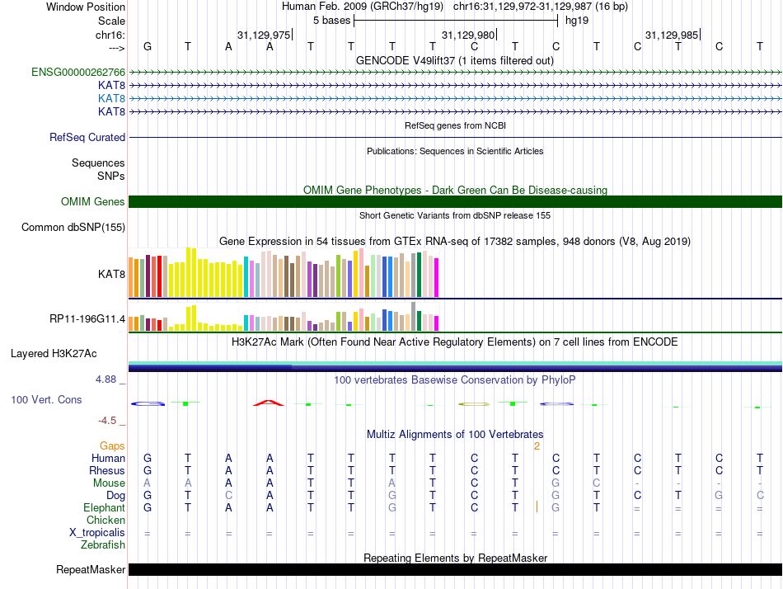Click the RefSeq Curated track label
Viewport: 783px width, 589px height.
[87, 138]
